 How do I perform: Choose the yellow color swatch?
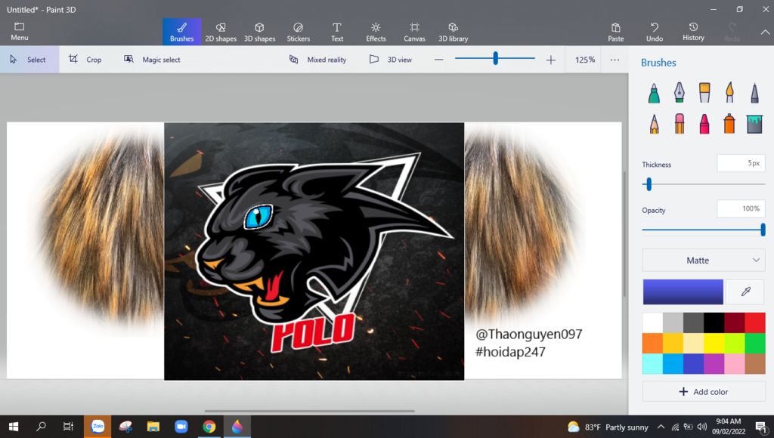coord(714,344)
